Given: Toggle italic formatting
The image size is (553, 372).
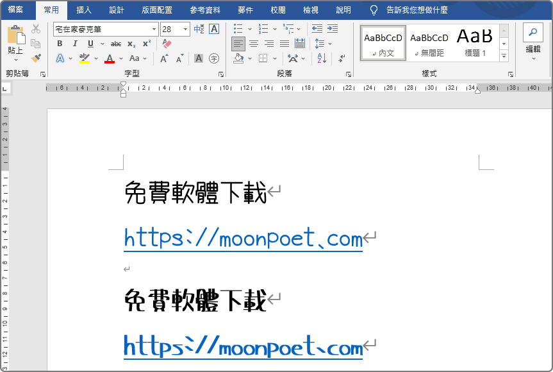Looking at the screenshot, I should tap(75, 44).
